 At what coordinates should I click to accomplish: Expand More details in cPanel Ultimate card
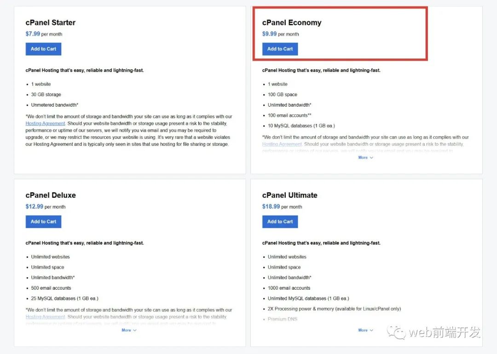point(365,330)
